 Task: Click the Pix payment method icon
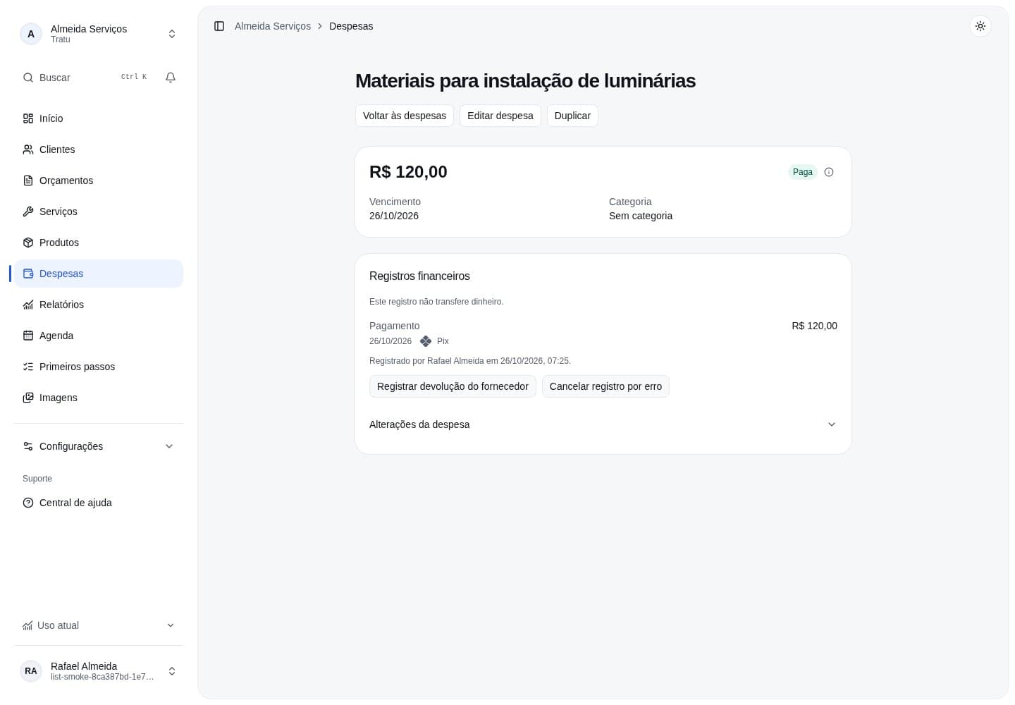click(426, 341)
